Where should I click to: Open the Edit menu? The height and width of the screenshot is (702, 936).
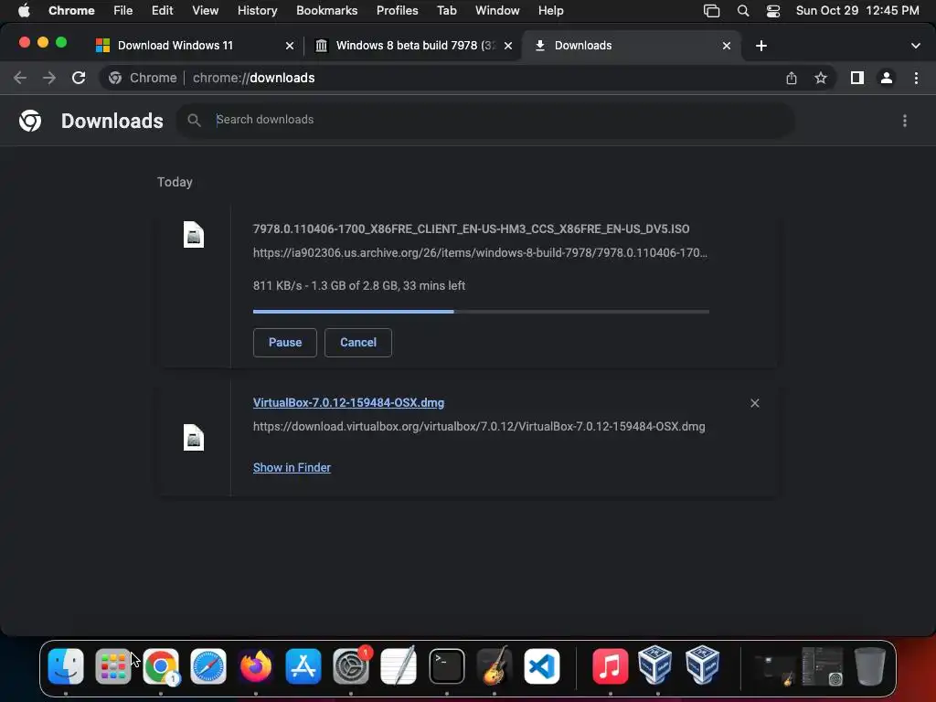162,10
